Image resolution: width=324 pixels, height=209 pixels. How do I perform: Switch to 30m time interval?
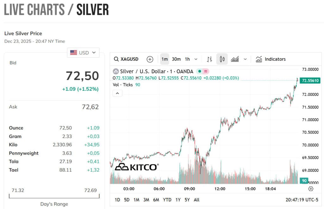coord(176,59)
